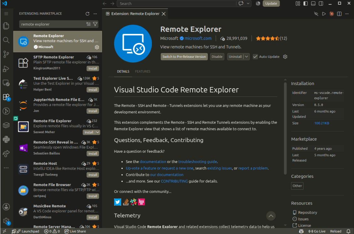
Task: Open the hamburger application menu
Action: (x=6, y=14)
